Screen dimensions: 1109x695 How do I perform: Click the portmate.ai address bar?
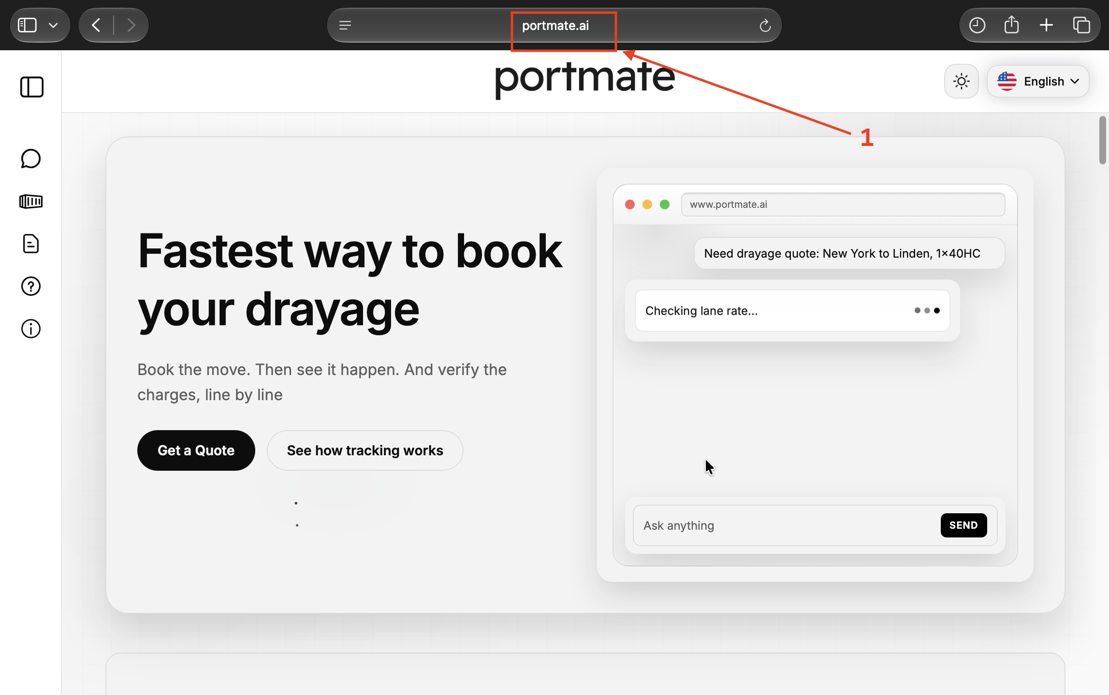pyautogui.click(x=554, y=25)
